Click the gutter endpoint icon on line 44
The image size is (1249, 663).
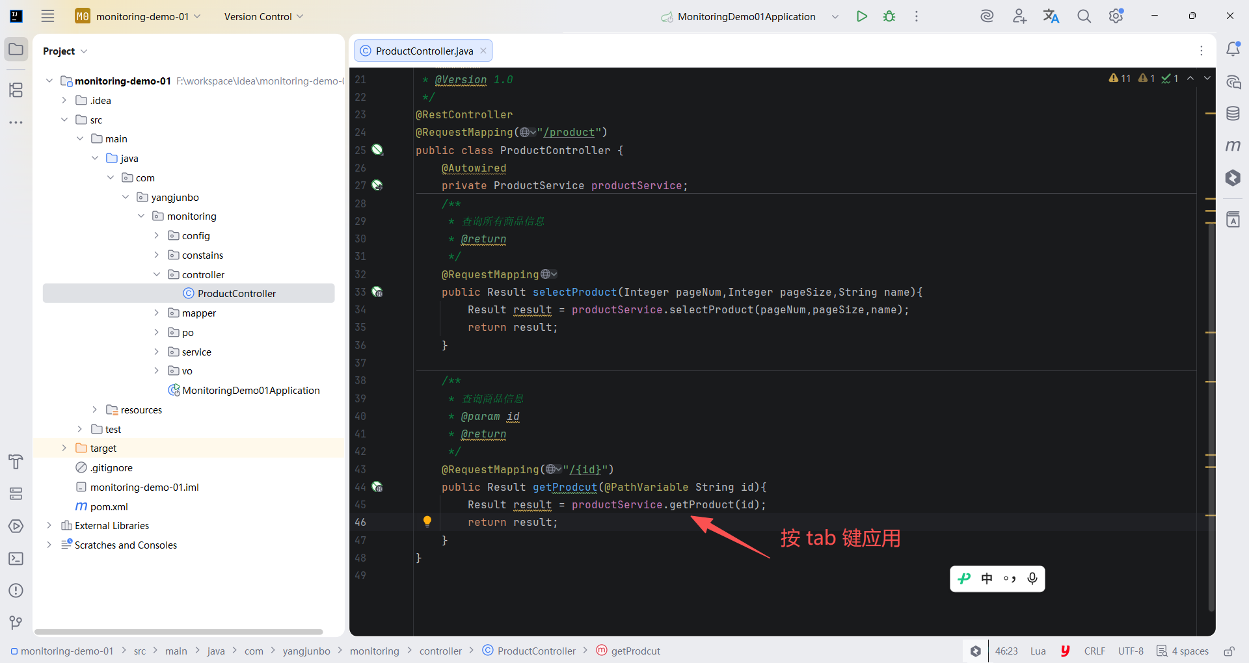point(377,486)
